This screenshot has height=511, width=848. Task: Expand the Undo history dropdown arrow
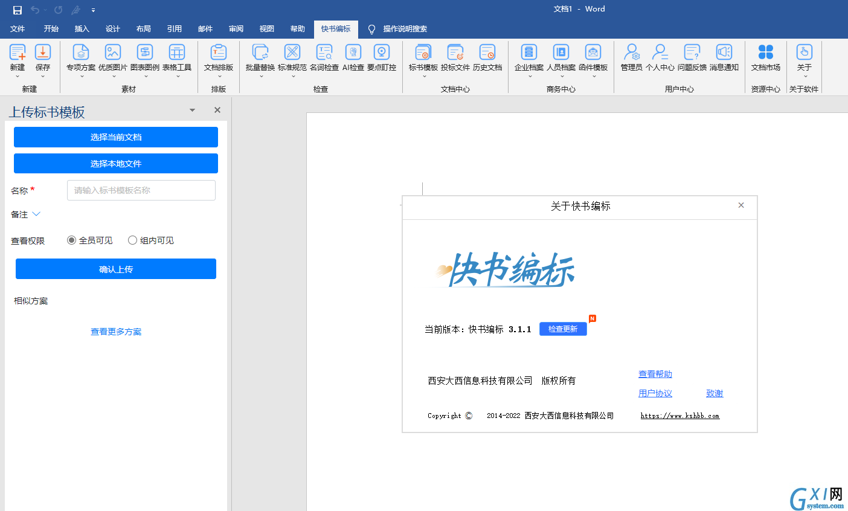[45, 10]
